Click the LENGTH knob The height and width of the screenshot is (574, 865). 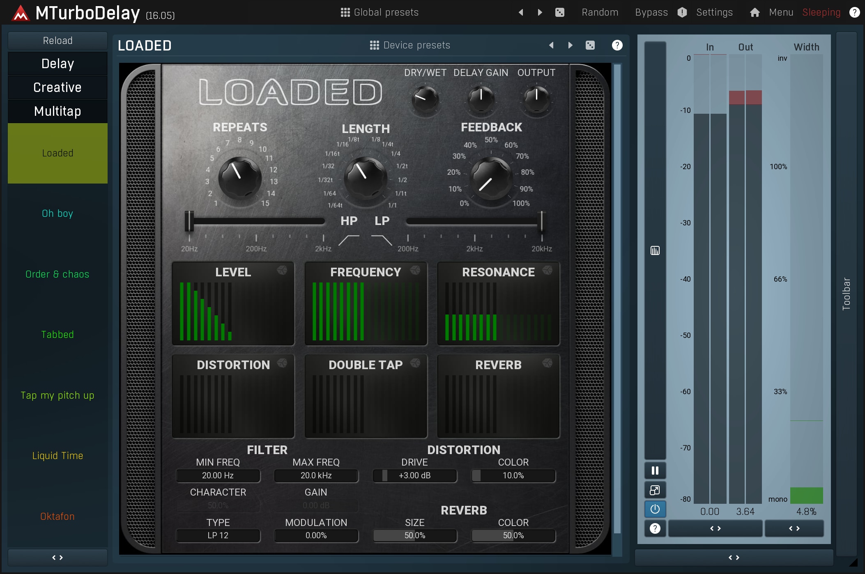coord(365,178)
